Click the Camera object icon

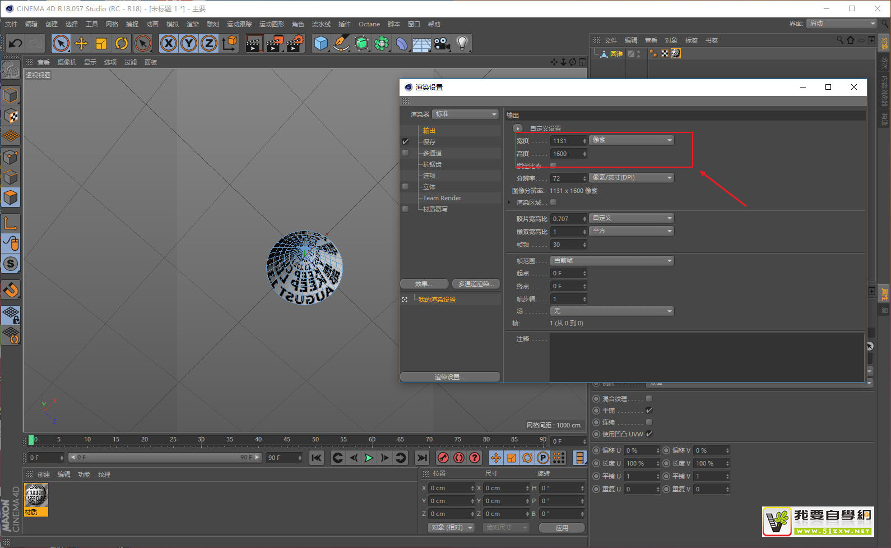click(442, 43)
